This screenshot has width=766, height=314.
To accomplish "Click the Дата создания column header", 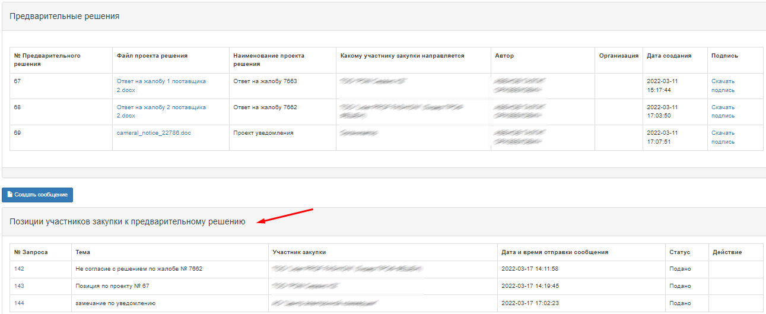I will tap(669, 56).
